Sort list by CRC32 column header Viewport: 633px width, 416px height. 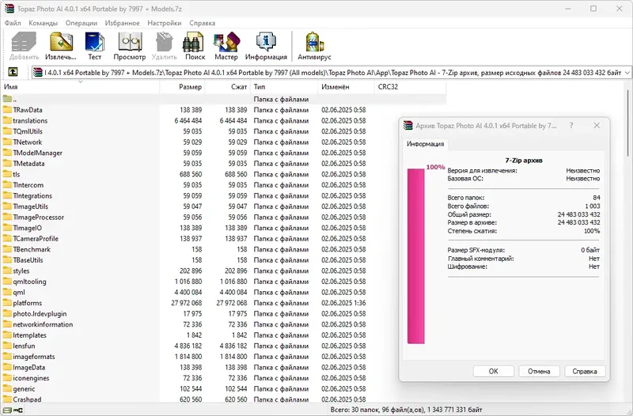410,87
